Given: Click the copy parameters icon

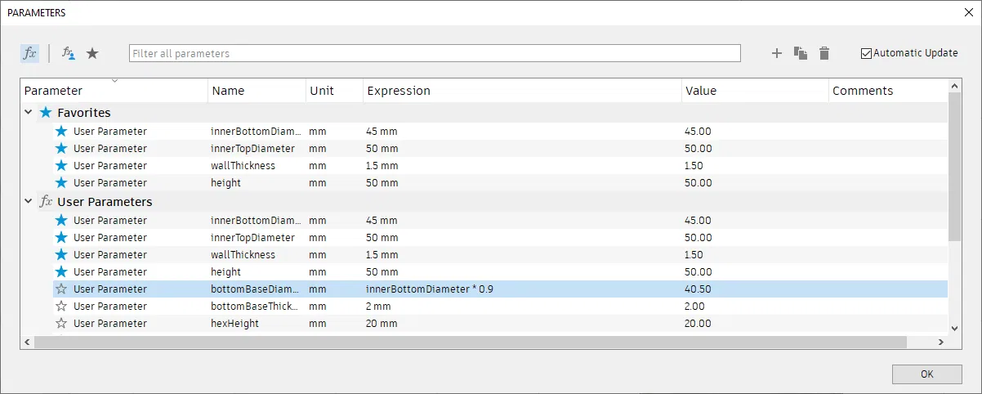Looking at the screenshot, I should (x=801, y=53).
